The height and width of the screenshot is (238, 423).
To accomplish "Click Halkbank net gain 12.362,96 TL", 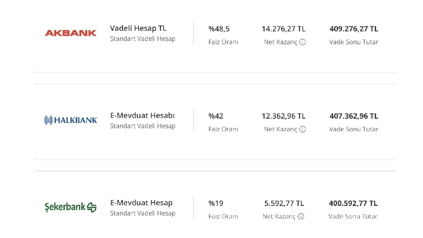I will (x=284, y=116).
